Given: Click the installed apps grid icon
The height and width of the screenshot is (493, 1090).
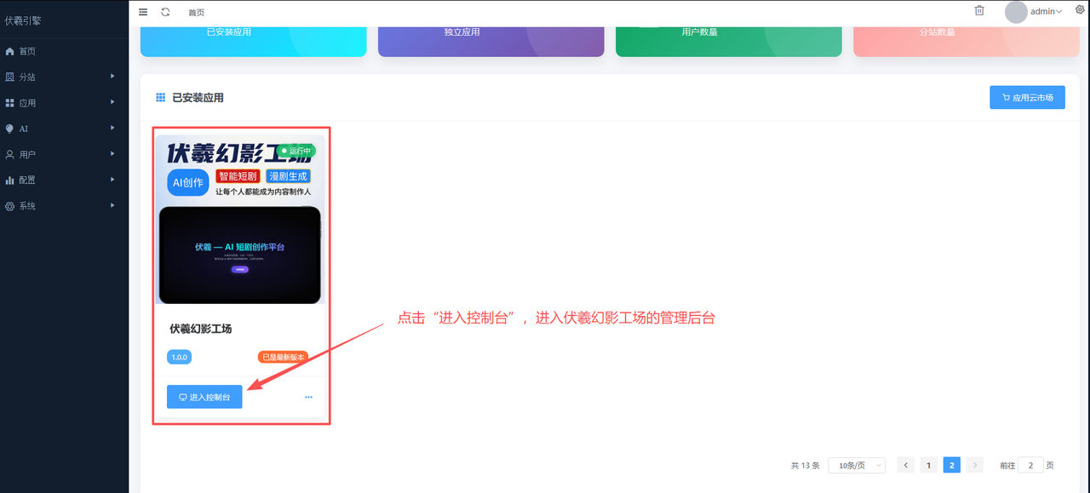Looking at the screenshot, I should 160,98.
